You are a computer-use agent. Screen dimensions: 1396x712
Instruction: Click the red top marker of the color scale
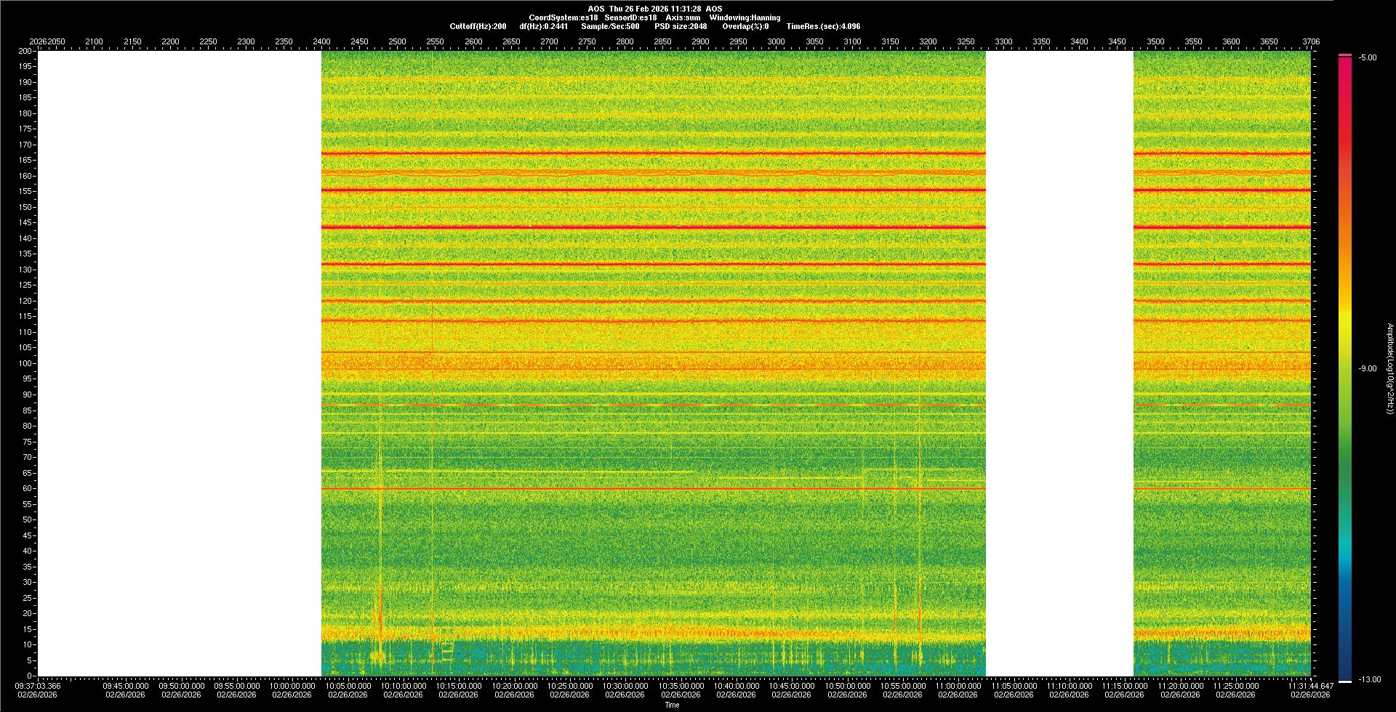(x=1345, y=55)
